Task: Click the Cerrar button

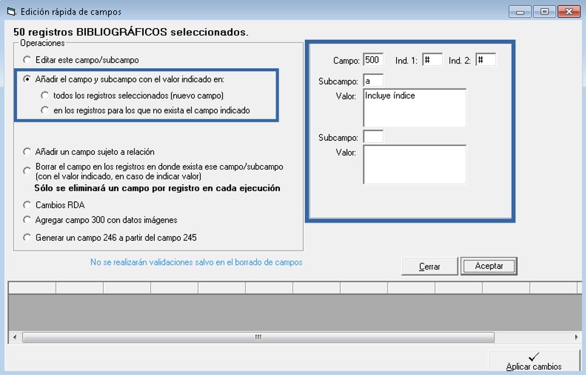Action: [429, 266]
